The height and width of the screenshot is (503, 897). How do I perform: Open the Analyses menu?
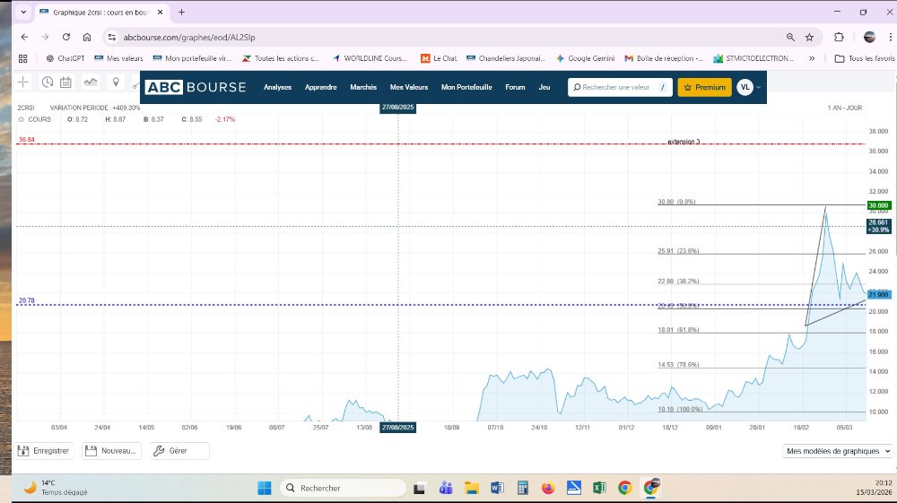(x=278, y=87)
